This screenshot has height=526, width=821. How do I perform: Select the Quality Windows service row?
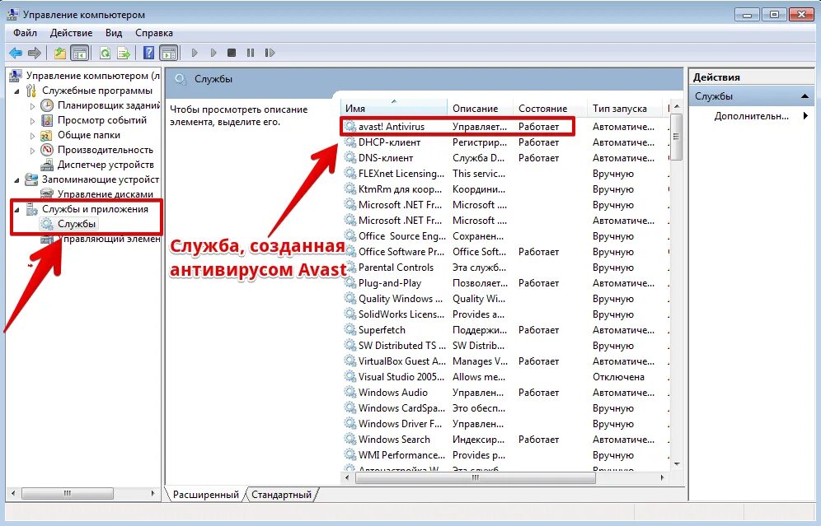[x=505, y=299]
